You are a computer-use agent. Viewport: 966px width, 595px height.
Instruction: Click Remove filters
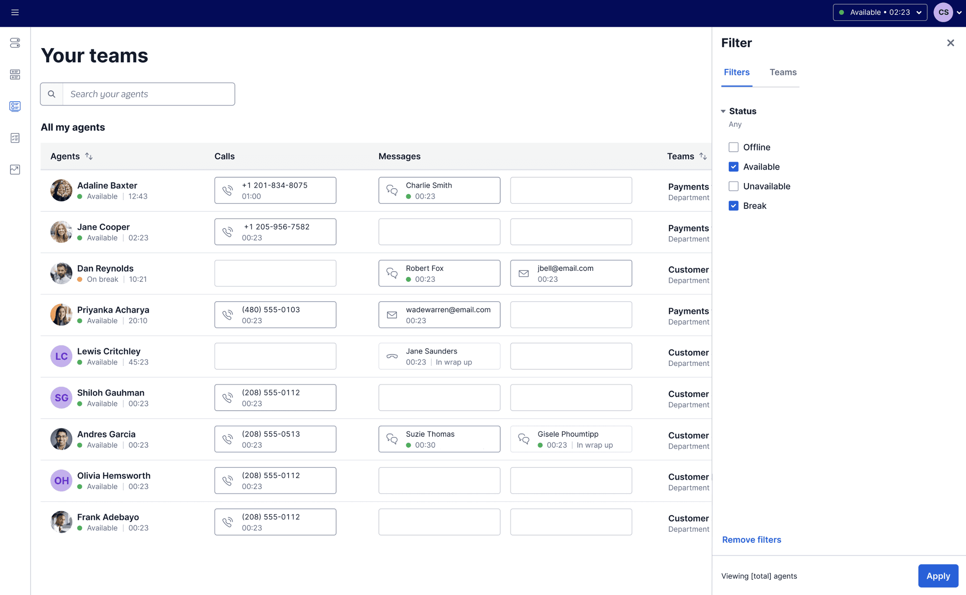click(x=752, y=539)
